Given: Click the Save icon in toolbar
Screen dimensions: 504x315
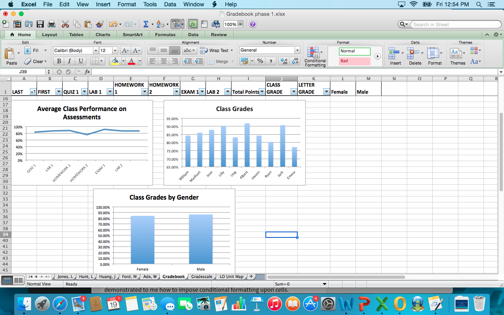Looking at the screenshot, I should pos(40,24).
